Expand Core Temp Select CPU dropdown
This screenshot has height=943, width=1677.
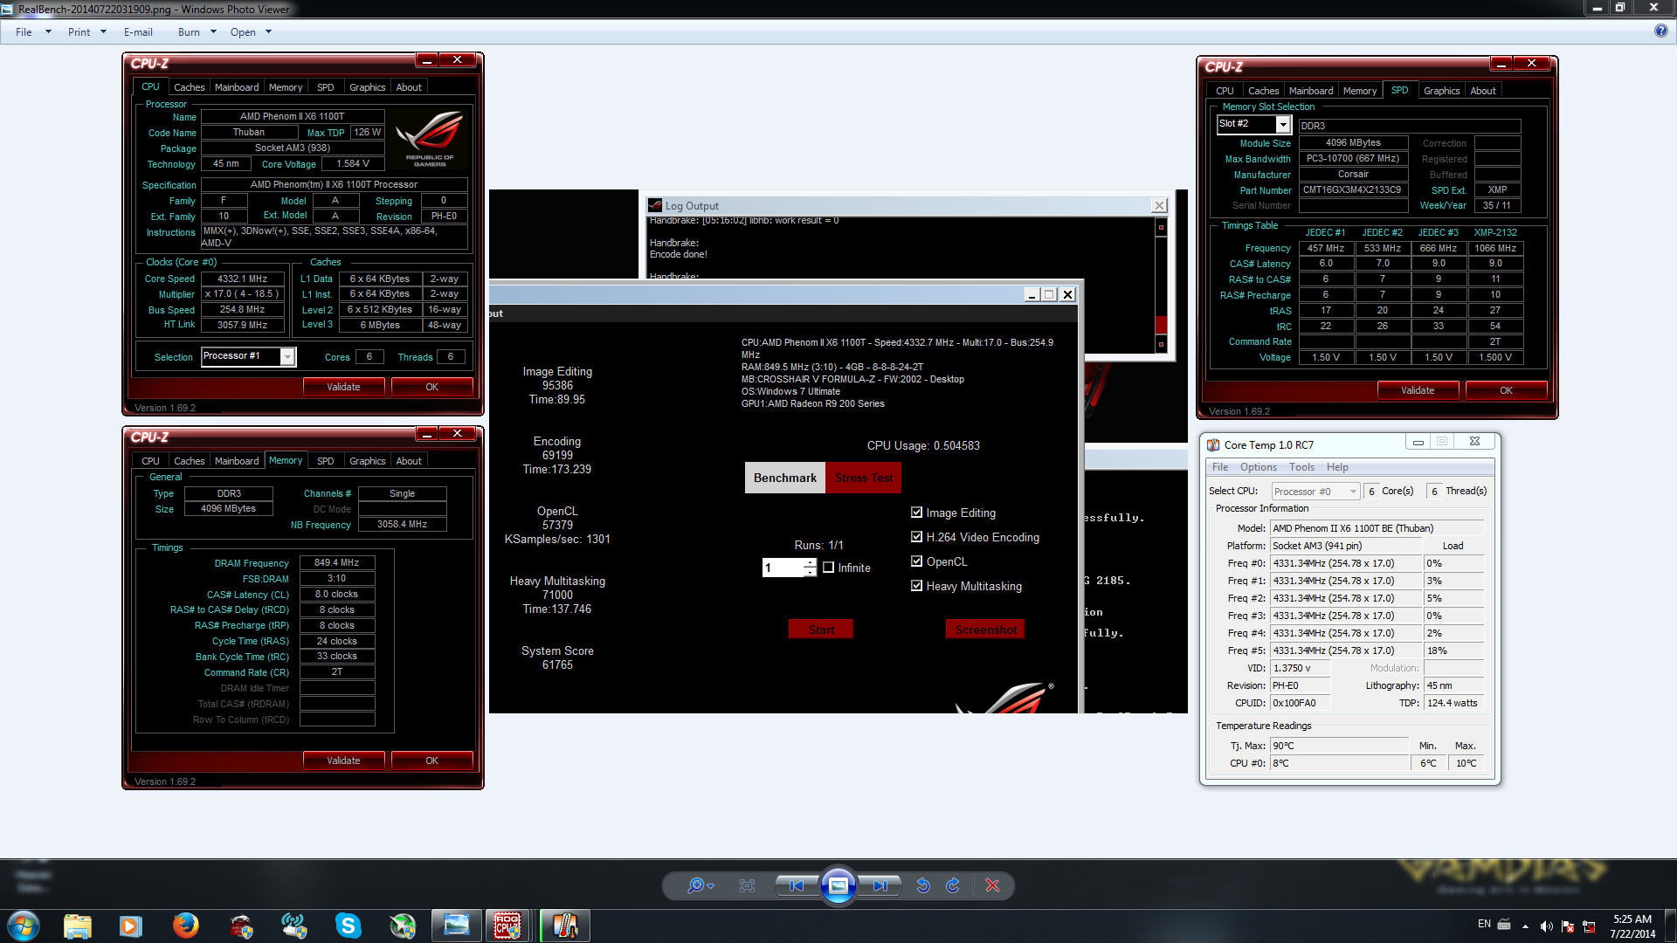(1353, 492)
